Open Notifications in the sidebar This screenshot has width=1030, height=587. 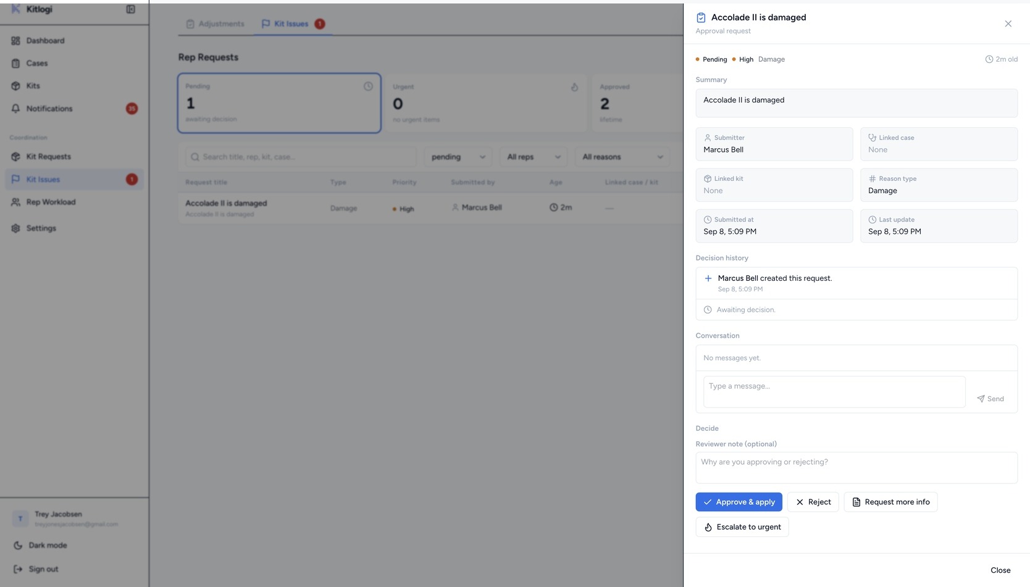[74, 109]
